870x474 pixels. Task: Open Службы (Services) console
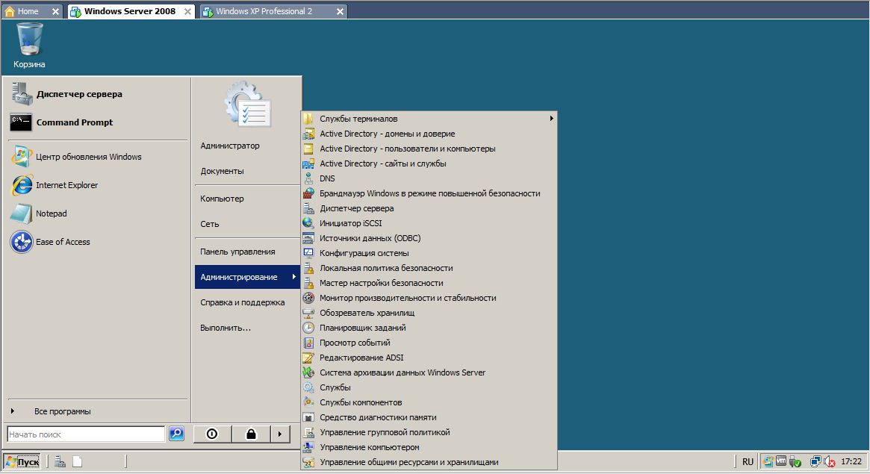[429, 388]
